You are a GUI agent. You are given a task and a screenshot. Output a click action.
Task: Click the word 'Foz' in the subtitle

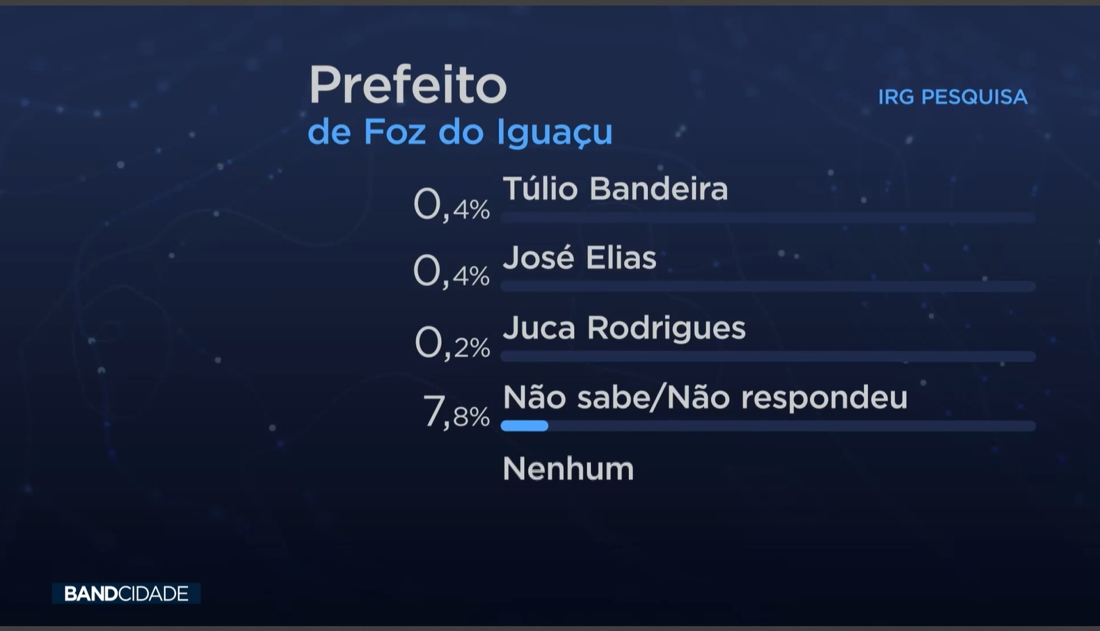pyautogui.click(x=394, y=132)
